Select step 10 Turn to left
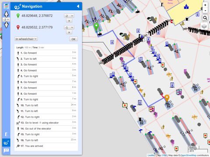Image resolution: width=210 pixels, height=157 pixels. pos(46,105)
